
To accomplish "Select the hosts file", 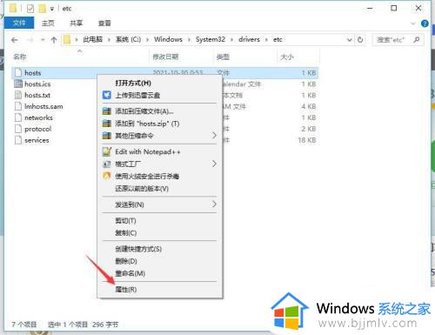I will click(x=33, y=73).
